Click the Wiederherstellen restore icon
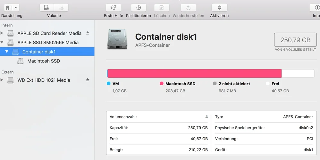Viewport: 320px width, 160px height. pyautogui.click(x=188, y=8)
